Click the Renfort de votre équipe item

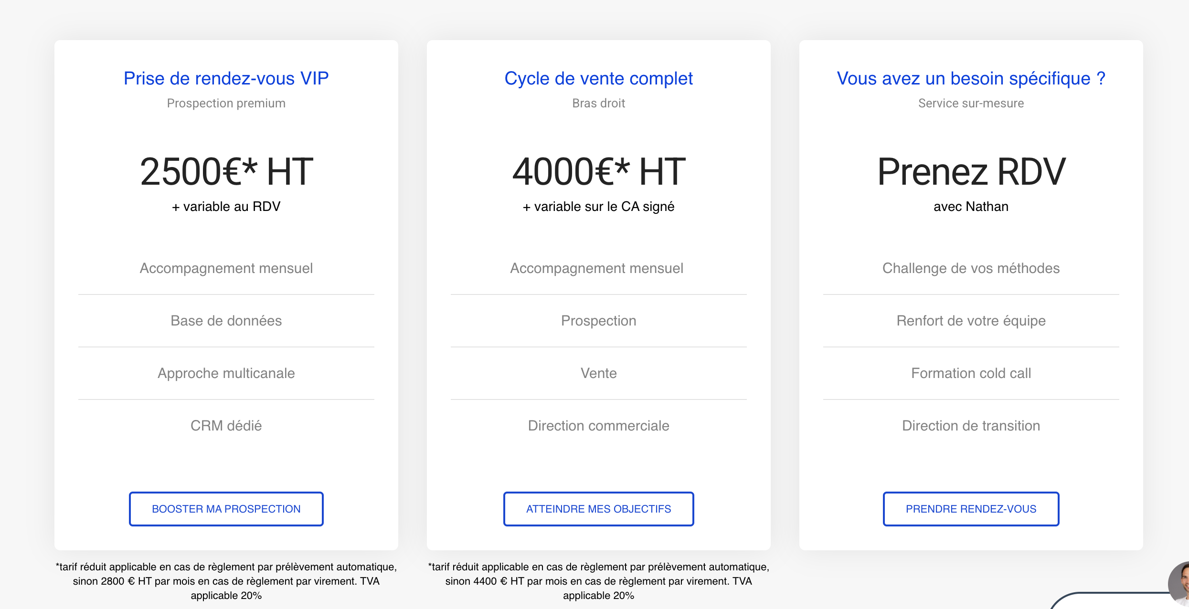971,321
